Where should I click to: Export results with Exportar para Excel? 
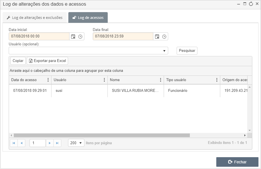[48, 61]
